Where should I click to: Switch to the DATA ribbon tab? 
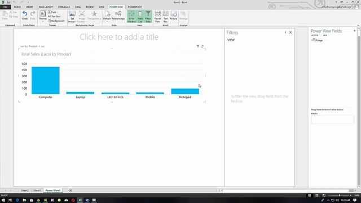click(78, 7)
